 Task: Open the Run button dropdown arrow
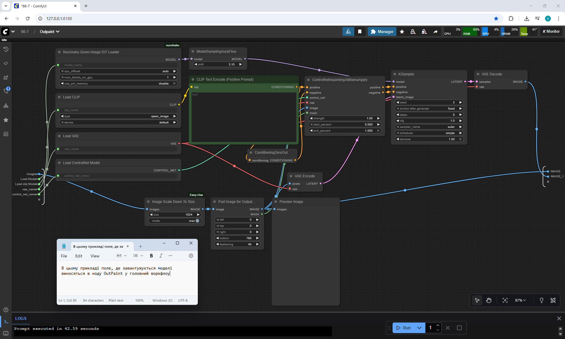pos(419,328)
